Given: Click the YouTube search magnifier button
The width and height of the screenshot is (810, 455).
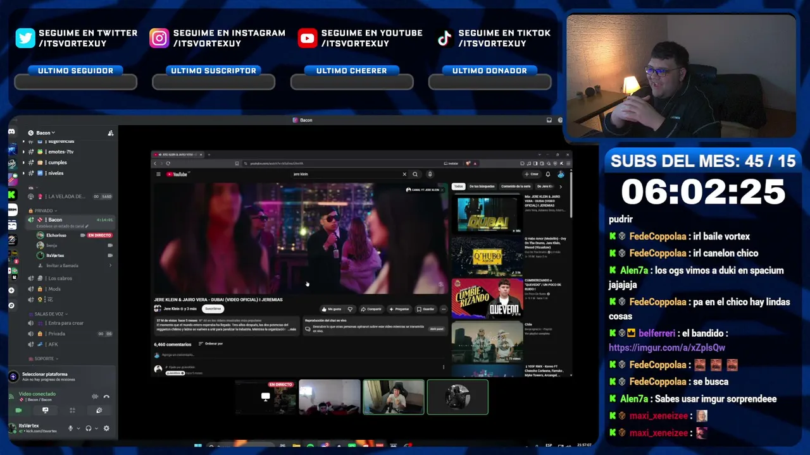Looking at the screenshot, I should pos(415,174).
